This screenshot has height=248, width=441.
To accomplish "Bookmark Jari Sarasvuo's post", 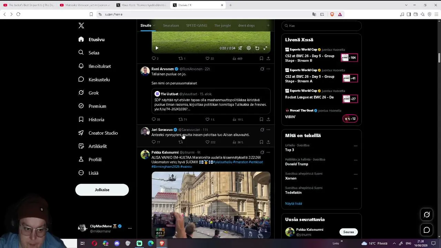I will [x=261, y=142].
